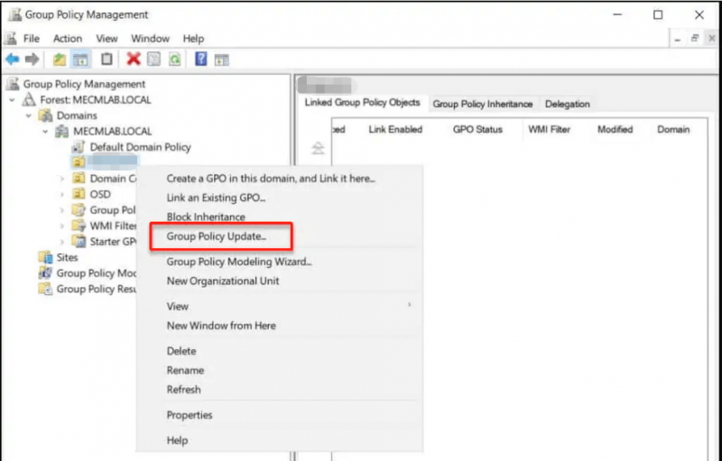Click the green Refresh toolbar icon
Viewport: 722px width, 461px height.
point(174,59)
